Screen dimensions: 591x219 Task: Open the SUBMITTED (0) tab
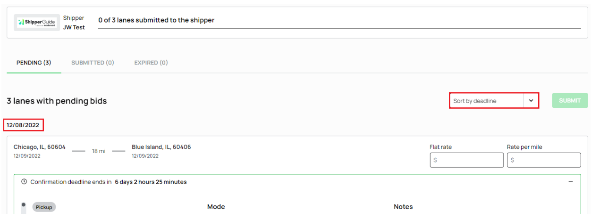pos(93,63)
